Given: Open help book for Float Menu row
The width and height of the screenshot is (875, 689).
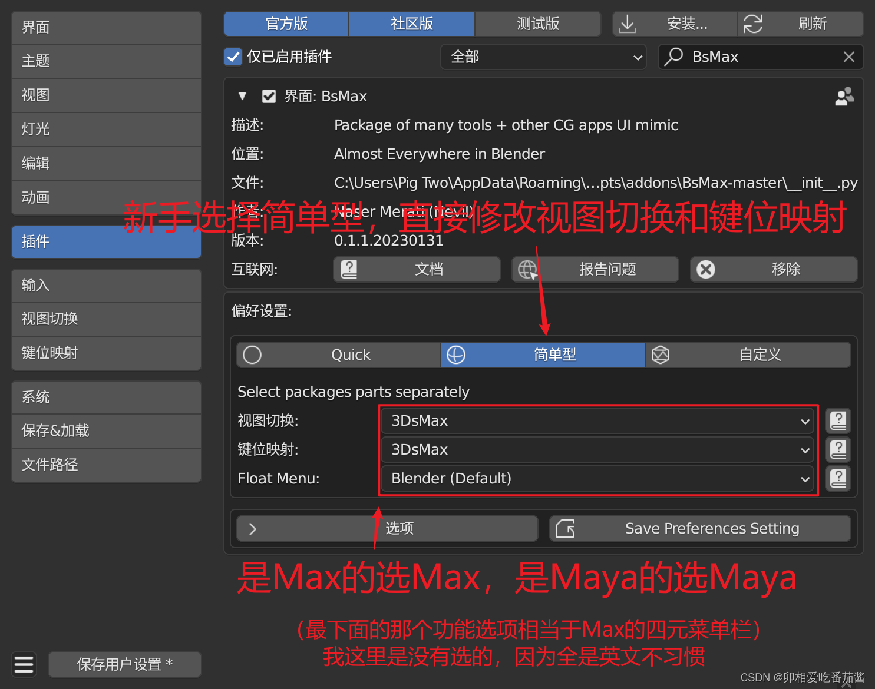Looking at the screenshot, I should (x=838, y=478).
